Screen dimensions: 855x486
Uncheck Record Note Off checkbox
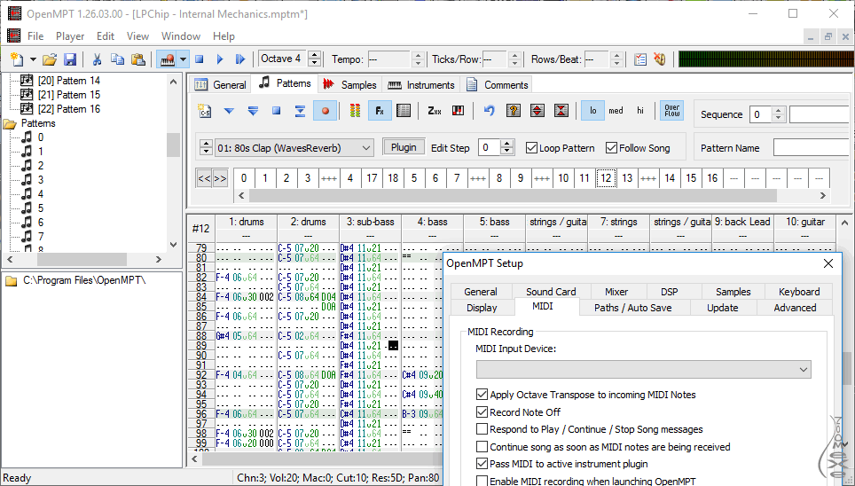point(482,412)
